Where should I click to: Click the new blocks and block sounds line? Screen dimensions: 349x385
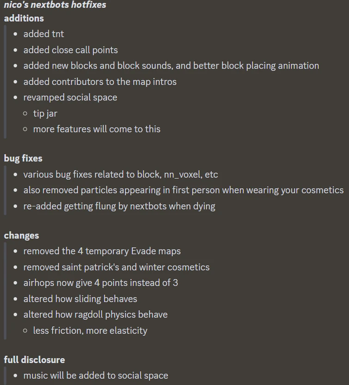click(171, 66)
